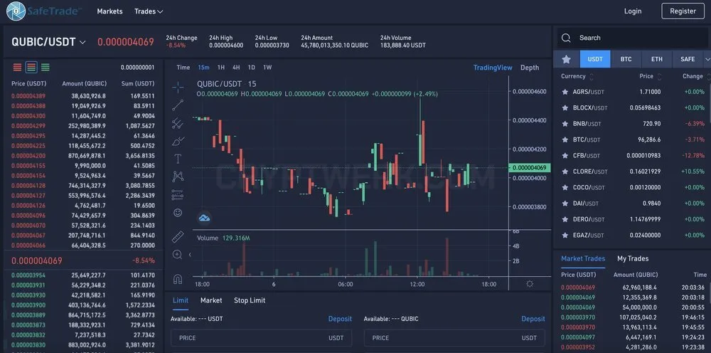Focus the market Search field
The height and width of the screenshot is (353, 711).
633,38
